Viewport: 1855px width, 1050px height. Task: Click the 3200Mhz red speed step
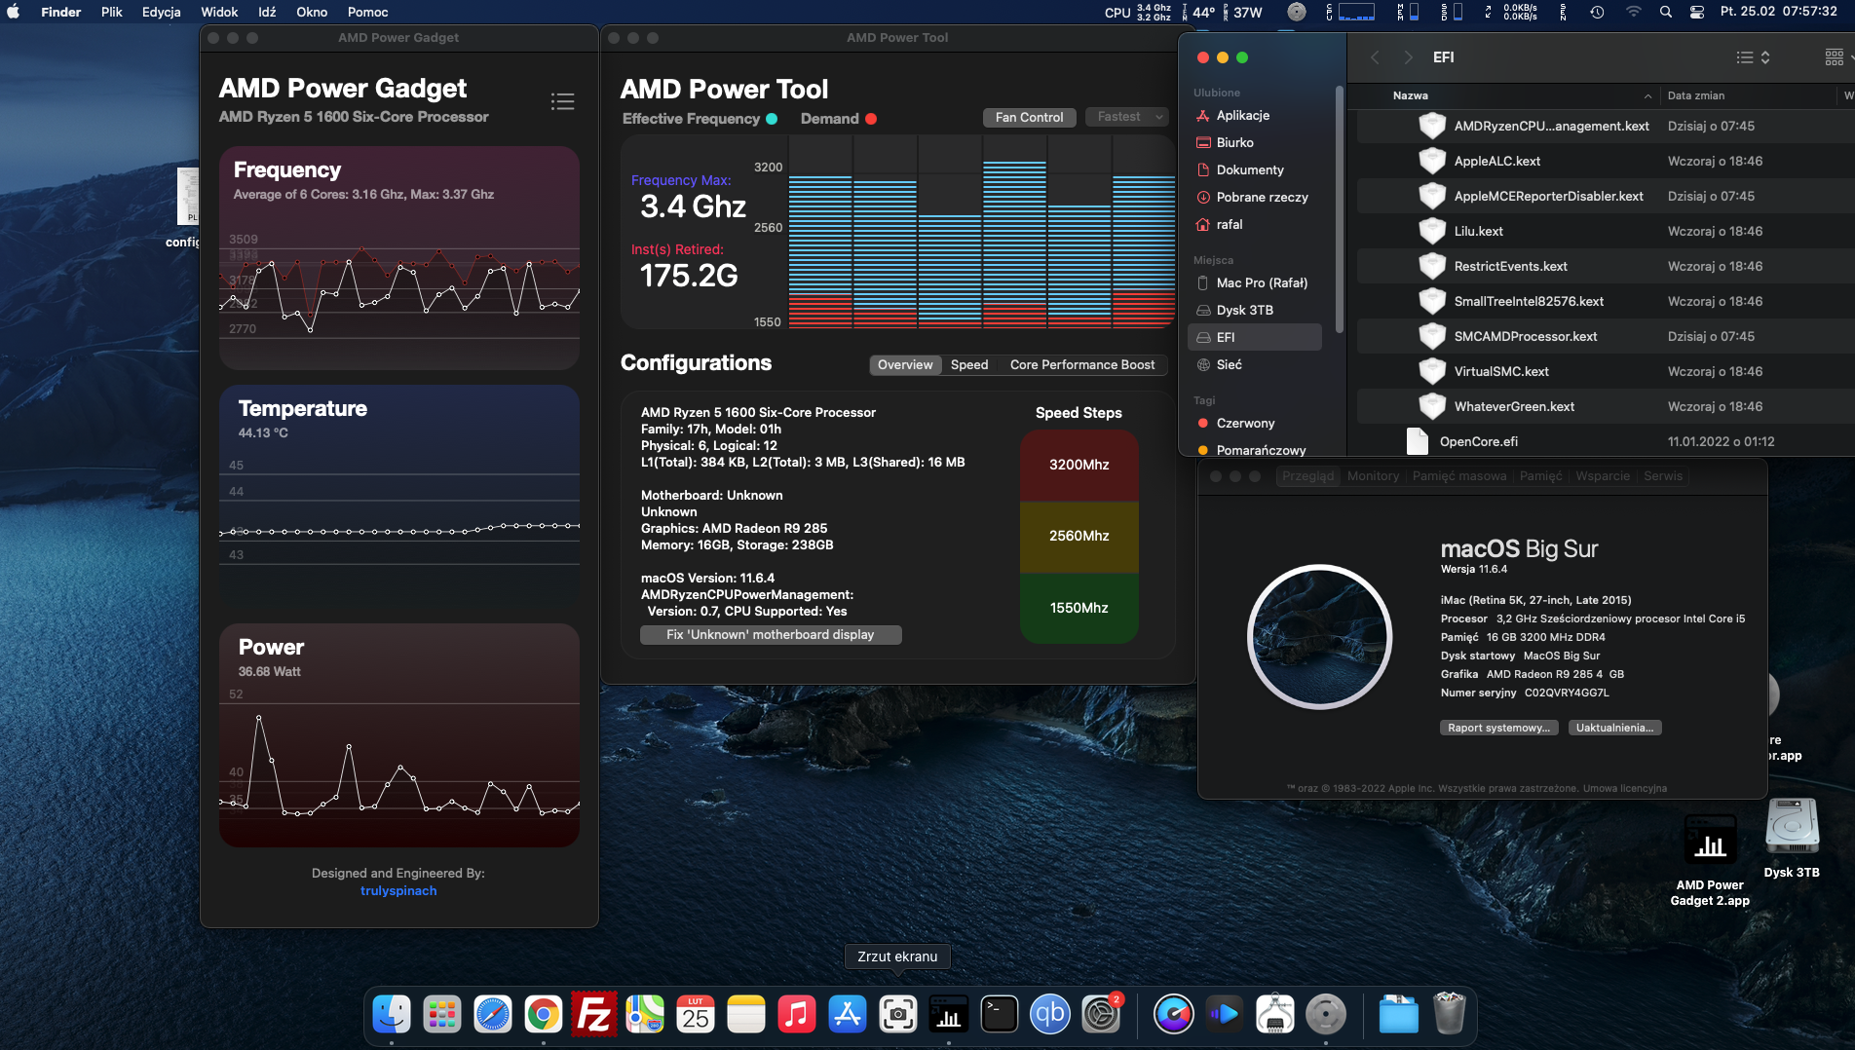point(1079,465)
